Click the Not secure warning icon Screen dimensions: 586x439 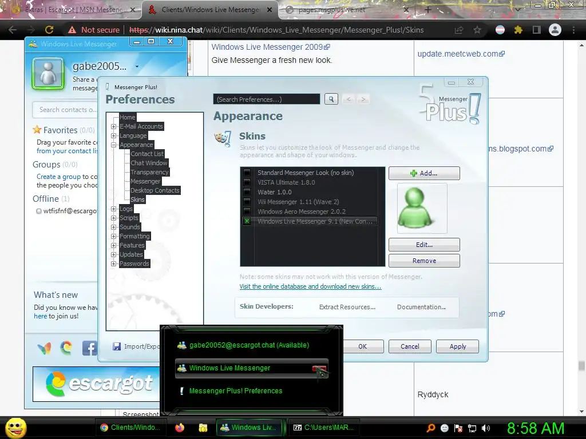pyautogui.click(x=72, y=30)
